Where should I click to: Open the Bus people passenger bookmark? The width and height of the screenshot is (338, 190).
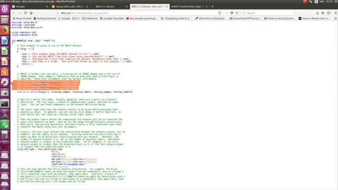click(x=142, y=18)
